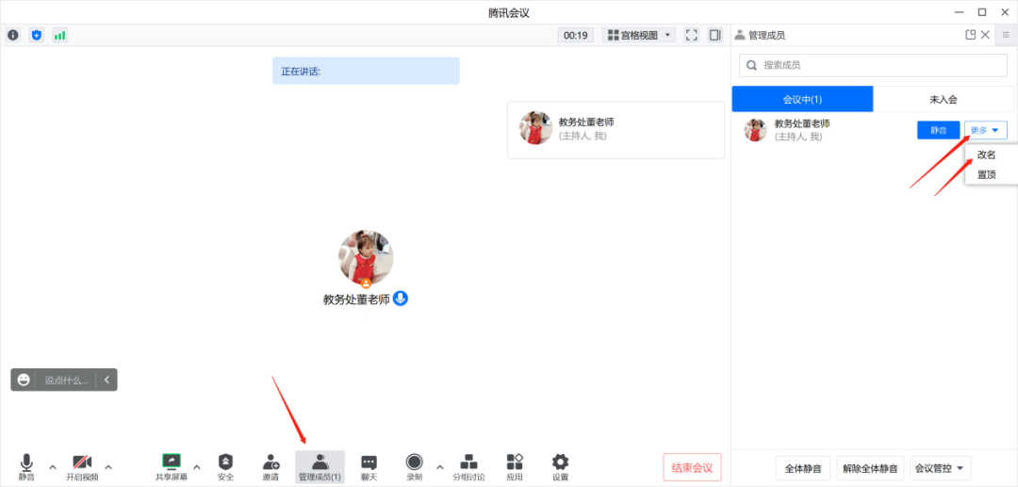
Task: Click the 搜索成员 search field
Action: click(873, 65)
